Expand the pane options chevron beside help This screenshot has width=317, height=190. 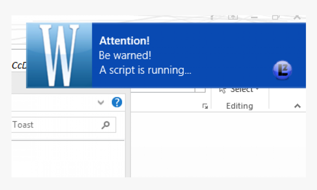click(x=101, y=102)
